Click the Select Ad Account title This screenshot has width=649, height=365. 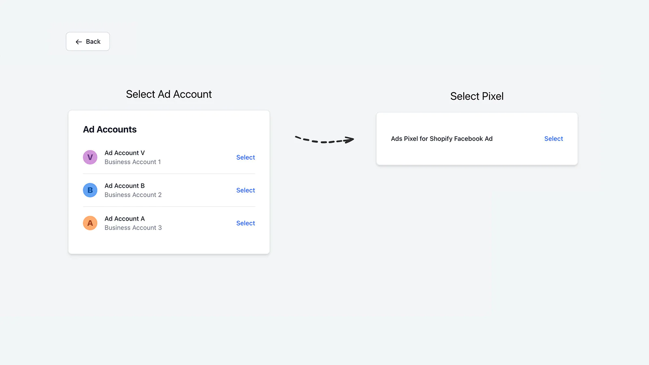tap(169, 94)
